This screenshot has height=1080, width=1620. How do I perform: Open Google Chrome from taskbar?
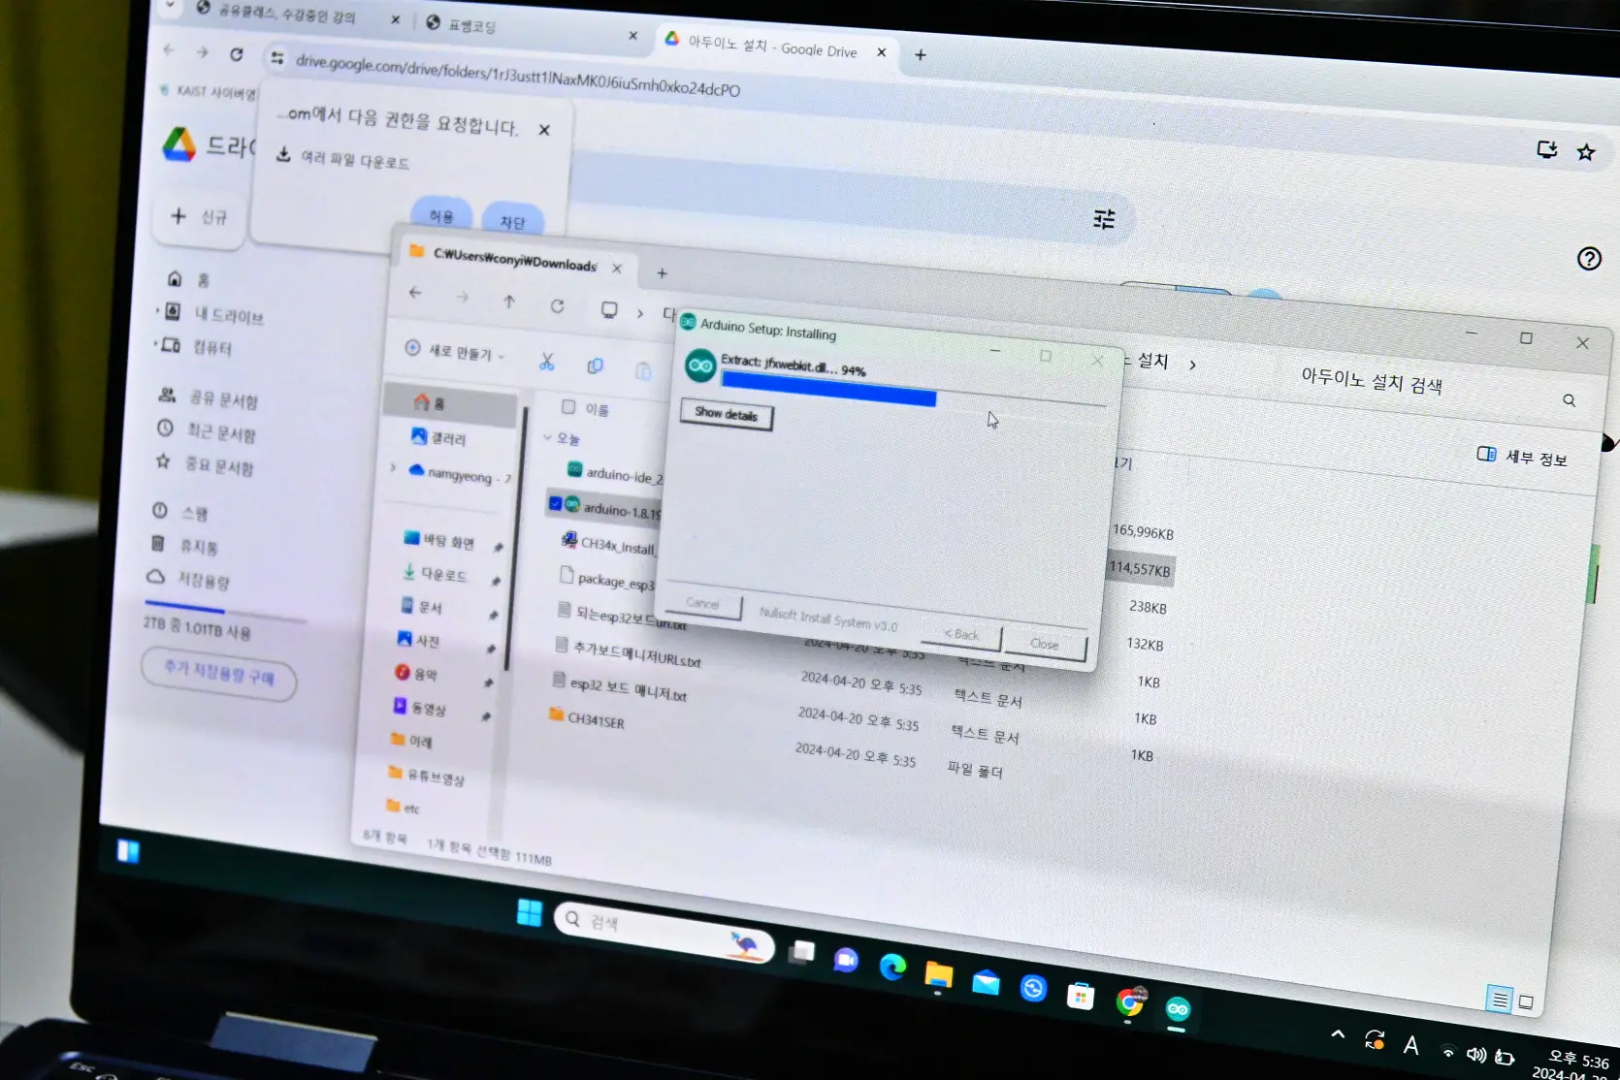click(x=1129, y=1001)
